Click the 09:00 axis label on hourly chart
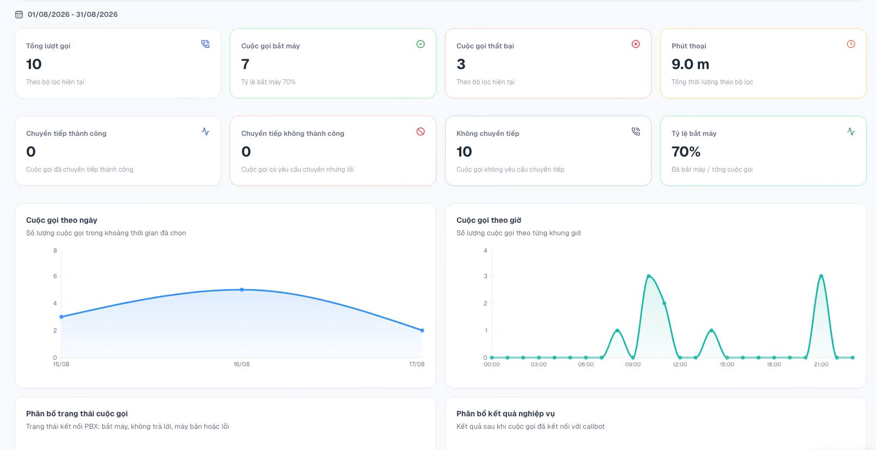The height and width of the screenshot is (450, 876). (633, 364)
